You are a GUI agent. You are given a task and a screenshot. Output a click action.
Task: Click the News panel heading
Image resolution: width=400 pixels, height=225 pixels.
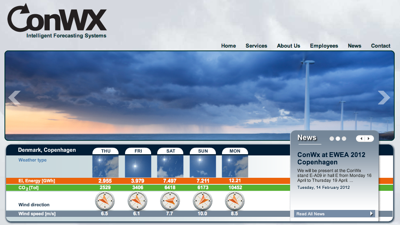pyautogui.click(x=307, y=138)
